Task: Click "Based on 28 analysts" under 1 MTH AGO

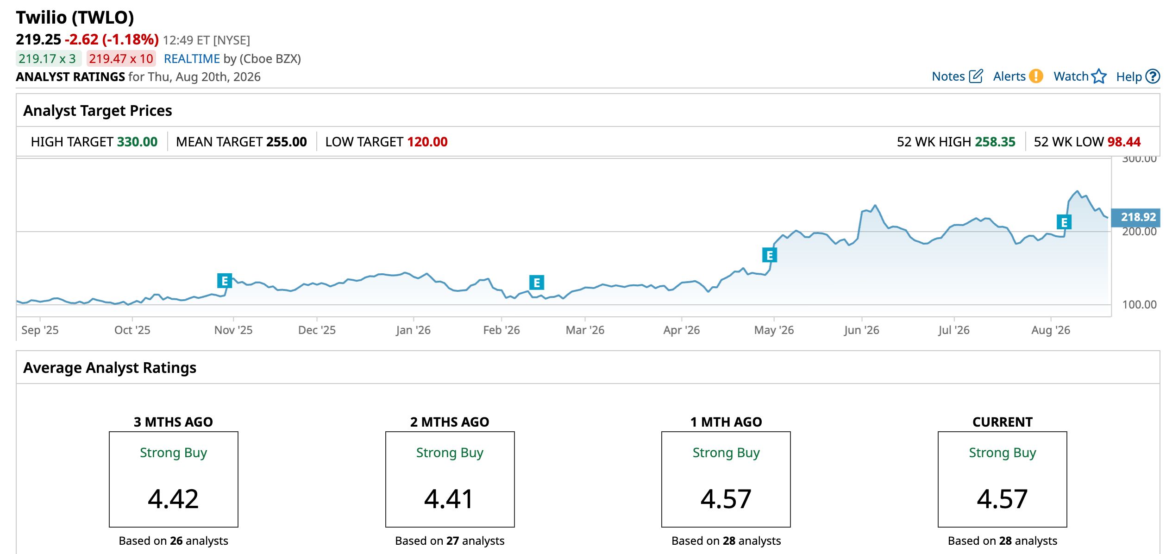Action: pos(726,541)
